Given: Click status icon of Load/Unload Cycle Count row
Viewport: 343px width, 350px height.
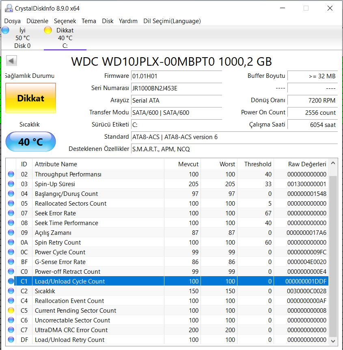Looking at the screenshot, I should 11,281.
